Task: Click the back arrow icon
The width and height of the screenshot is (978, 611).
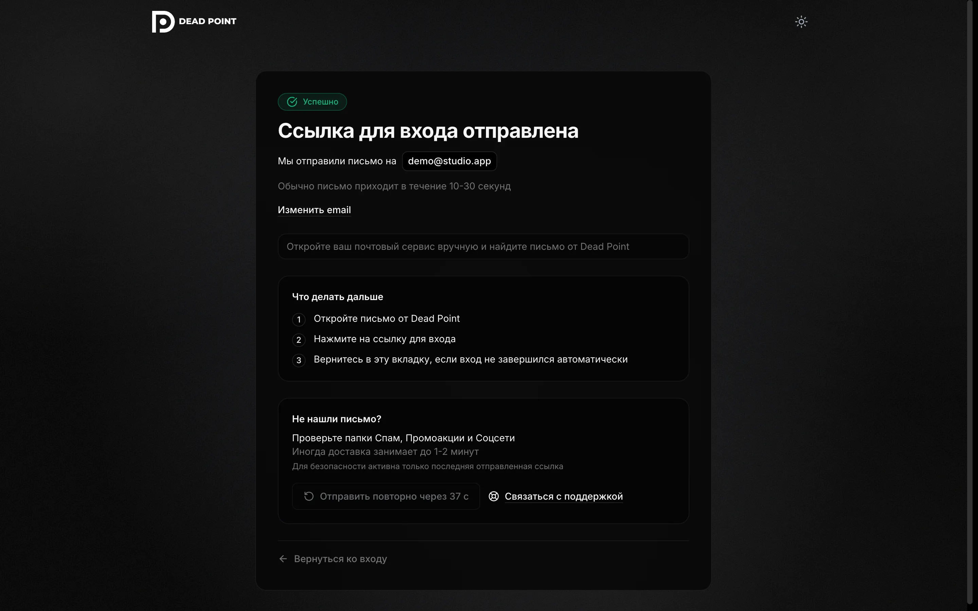Action: (283, 559)
